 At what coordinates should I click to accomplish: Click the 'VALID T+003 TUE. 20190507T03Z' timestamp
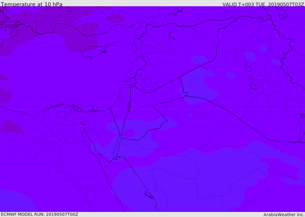tap(263, 4)
